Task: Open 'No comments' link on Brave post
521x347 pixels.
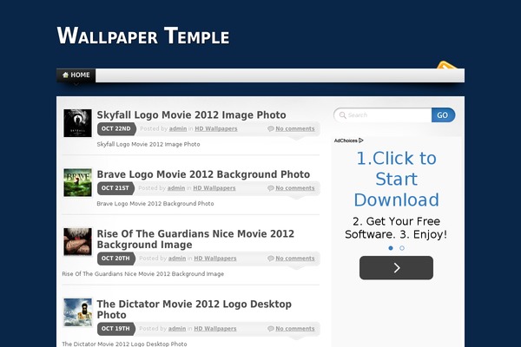Action: click(295, 188)
